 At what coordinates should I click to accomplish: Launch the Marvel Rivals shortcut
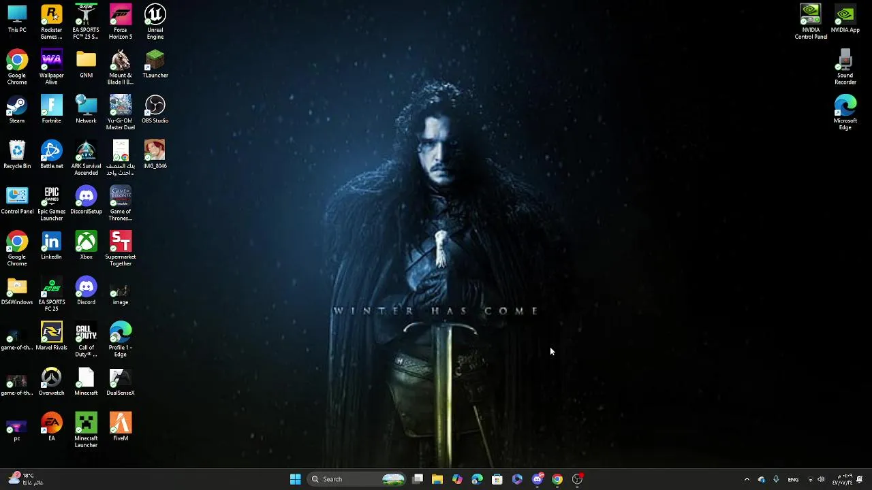coord(51,337)
